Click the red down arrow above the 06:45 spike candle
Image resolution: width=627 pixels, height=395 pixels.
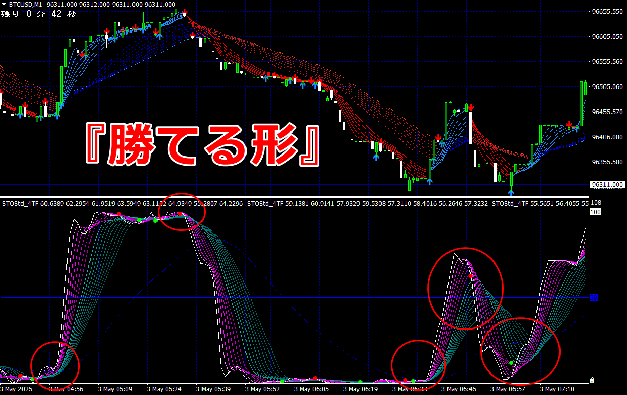tap(471, 107)
